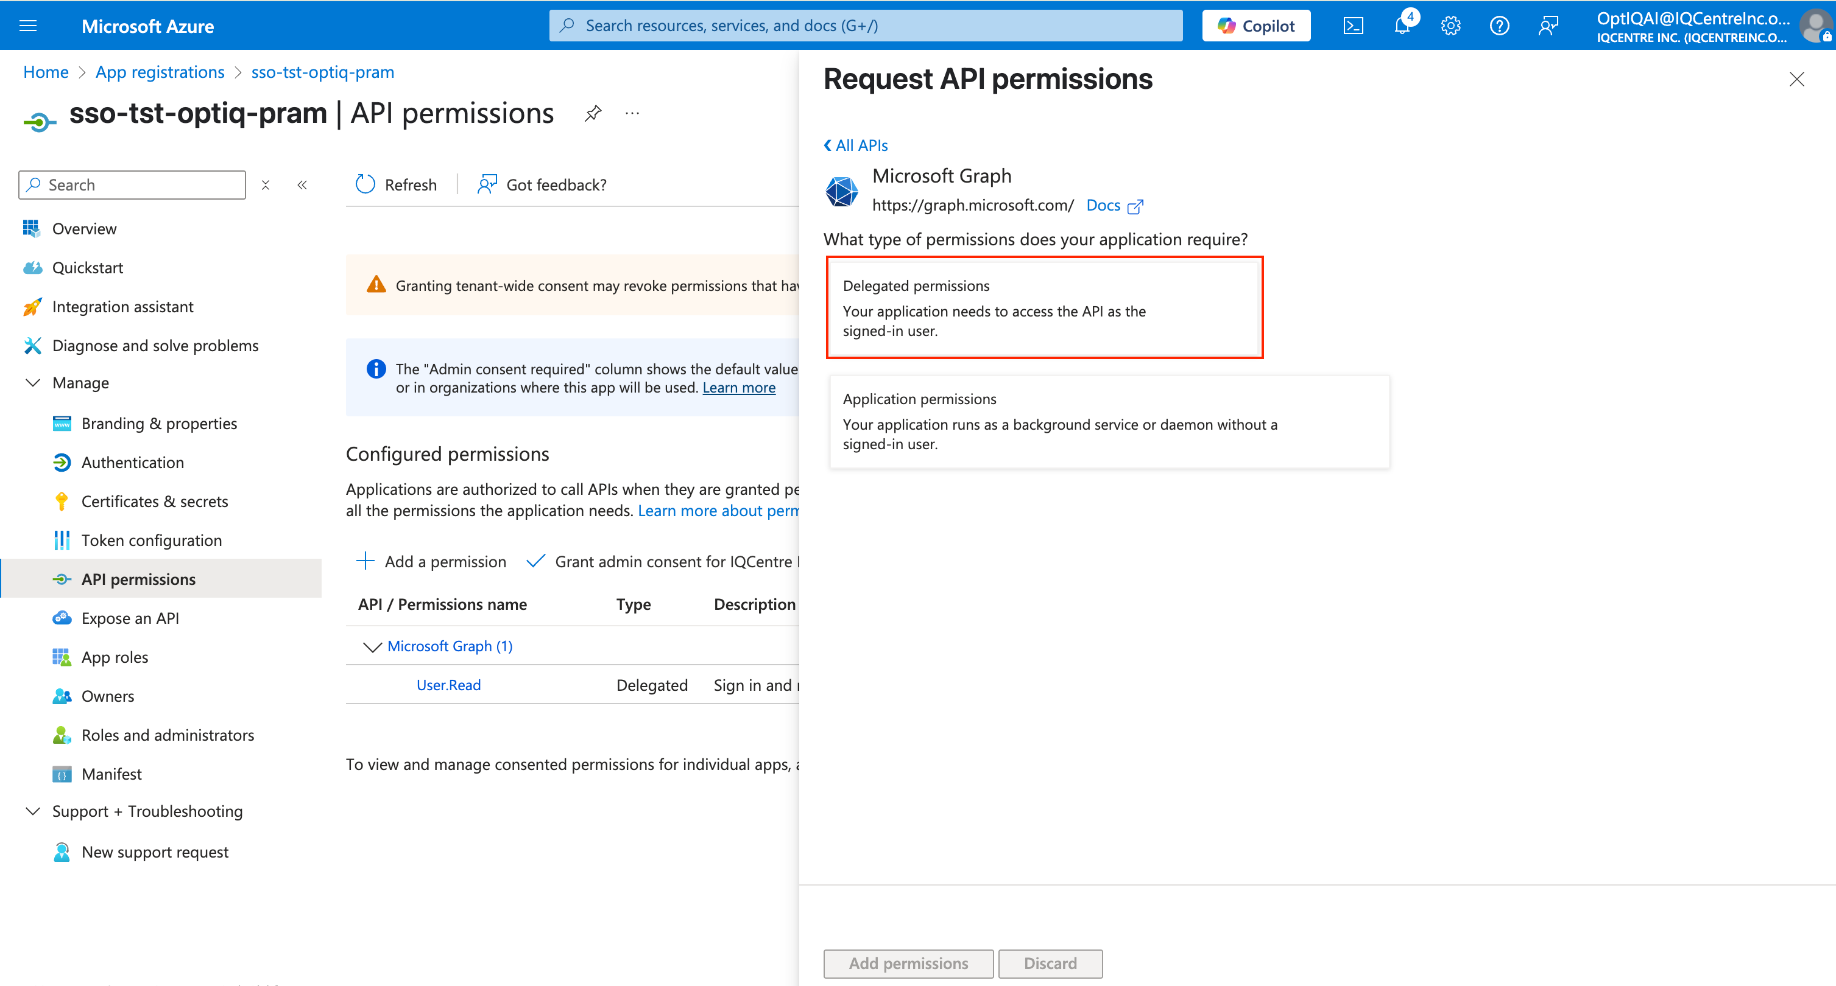Image resolution: width=1836 pixels, height=986 pixels.
Task: Click the Discard button
Action: (1050, 963)
